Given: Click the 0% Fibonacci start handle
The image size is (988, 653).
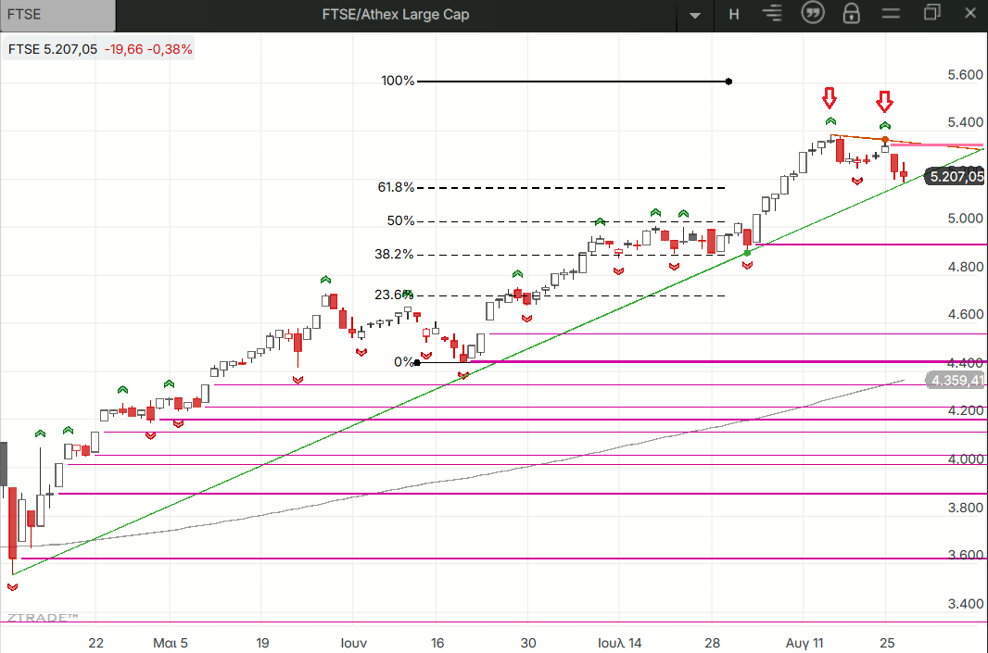Looking at the screenshot, I should point(417,363).
